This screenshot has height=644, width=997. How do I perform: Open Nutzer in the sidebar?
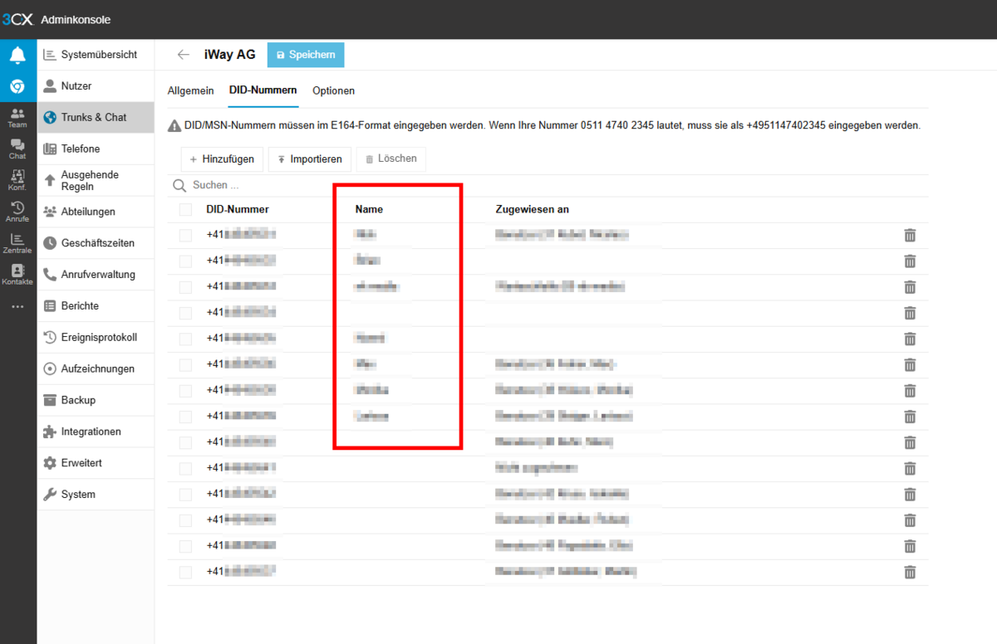coord(96,86)
